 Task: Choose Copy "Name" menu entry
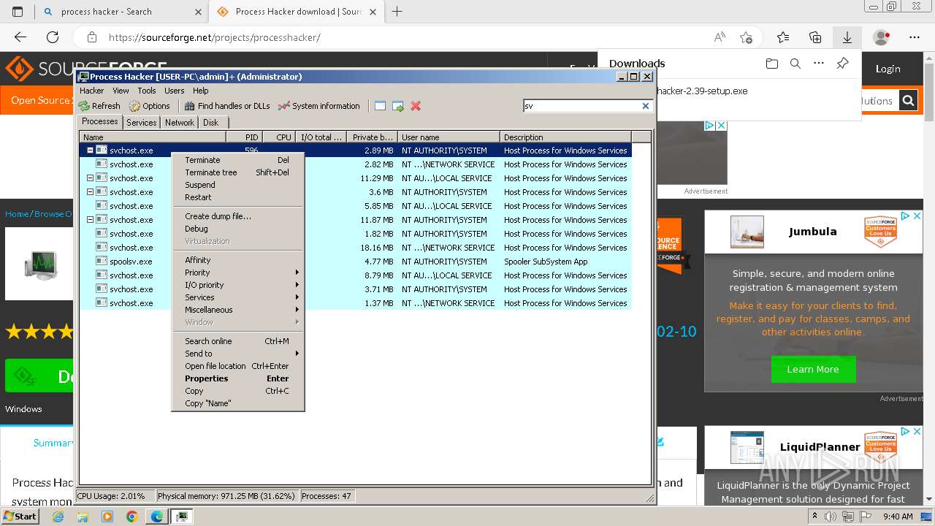(237, 403)
